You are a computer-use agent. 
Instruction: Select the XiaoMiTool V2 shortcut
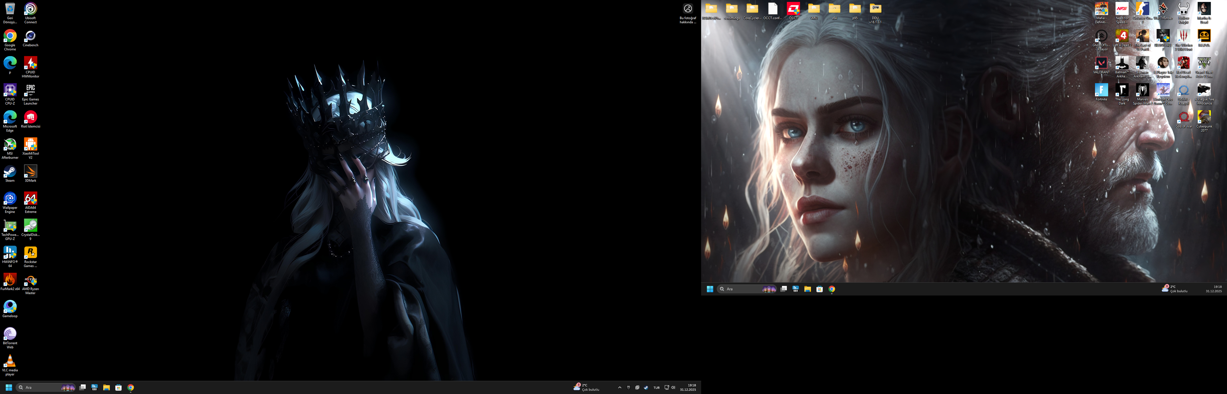click(x=30, y=149)
